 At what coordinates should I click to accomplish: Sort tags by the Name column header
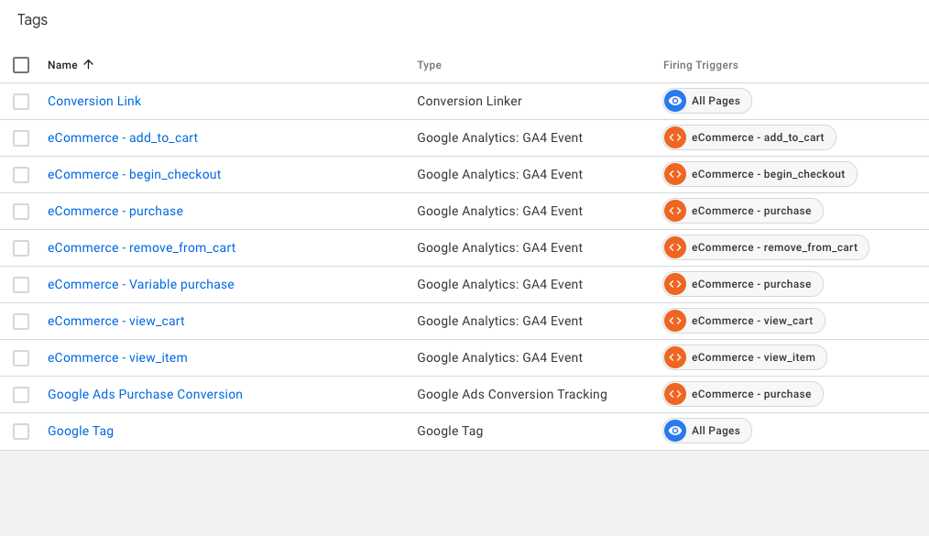click(62, 65)
